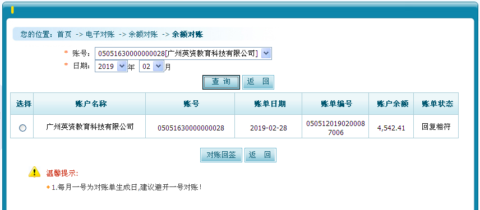Screen dimensions: 480x210
Task: Click the 查询 query button
Action: coord(221,82)
